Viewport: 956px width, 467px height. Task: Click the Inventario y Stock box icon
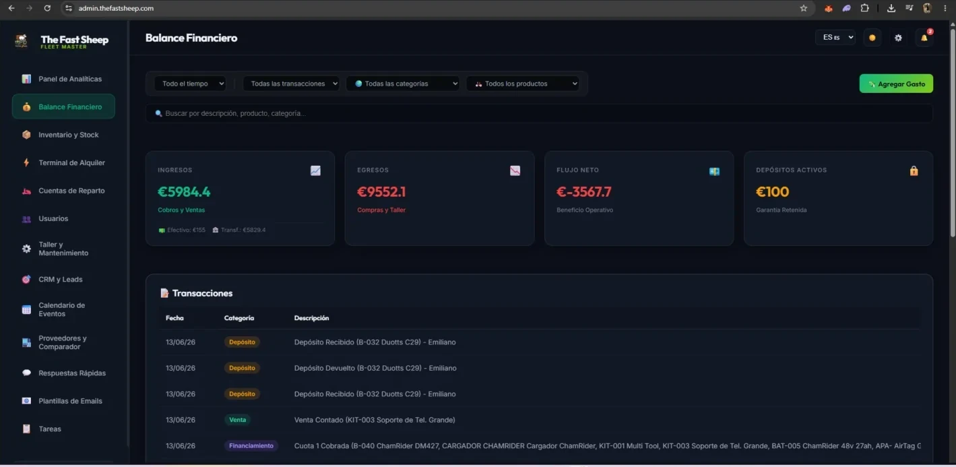coord(26,135)
